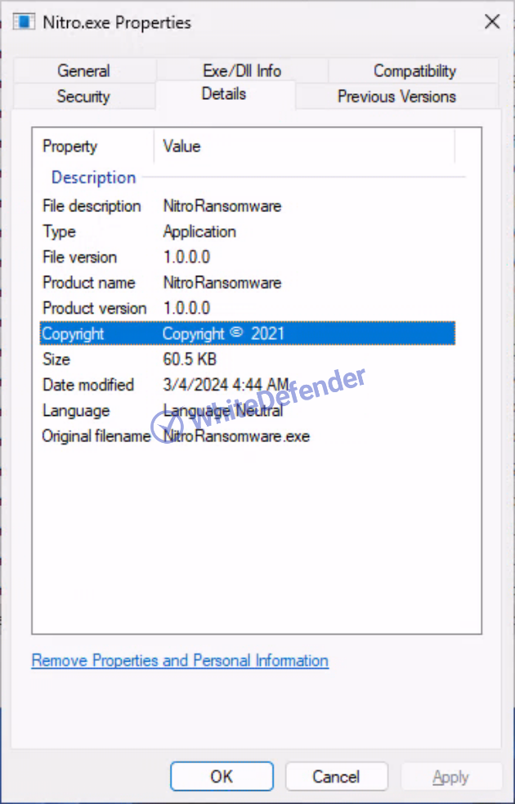Open the Previous Versions tab
The image size is (515, 804).
(x=396, y=97)
